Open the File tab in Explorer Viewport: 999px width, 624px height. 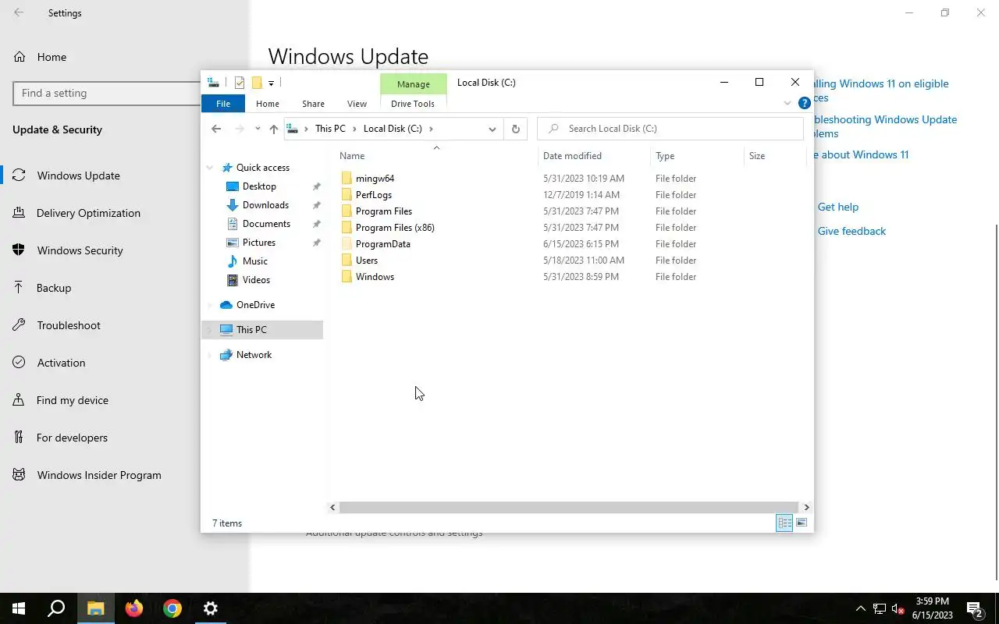tap(223, 104)
